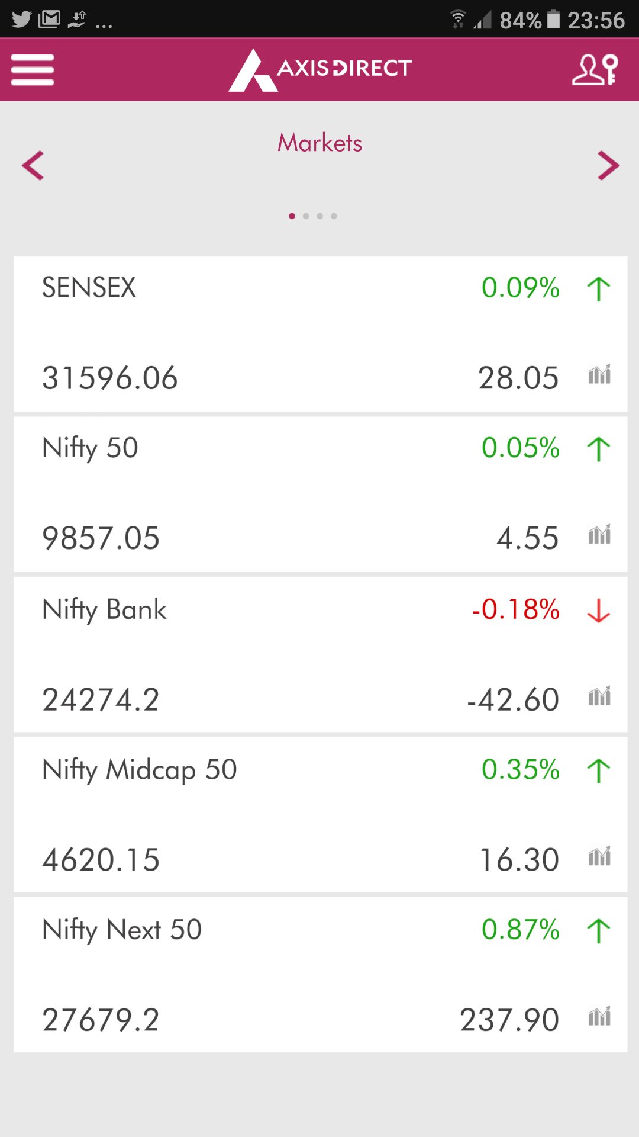Open the Nifty Bank chart icon
This screenshot has height=1137, width=639.
(599, 696)
